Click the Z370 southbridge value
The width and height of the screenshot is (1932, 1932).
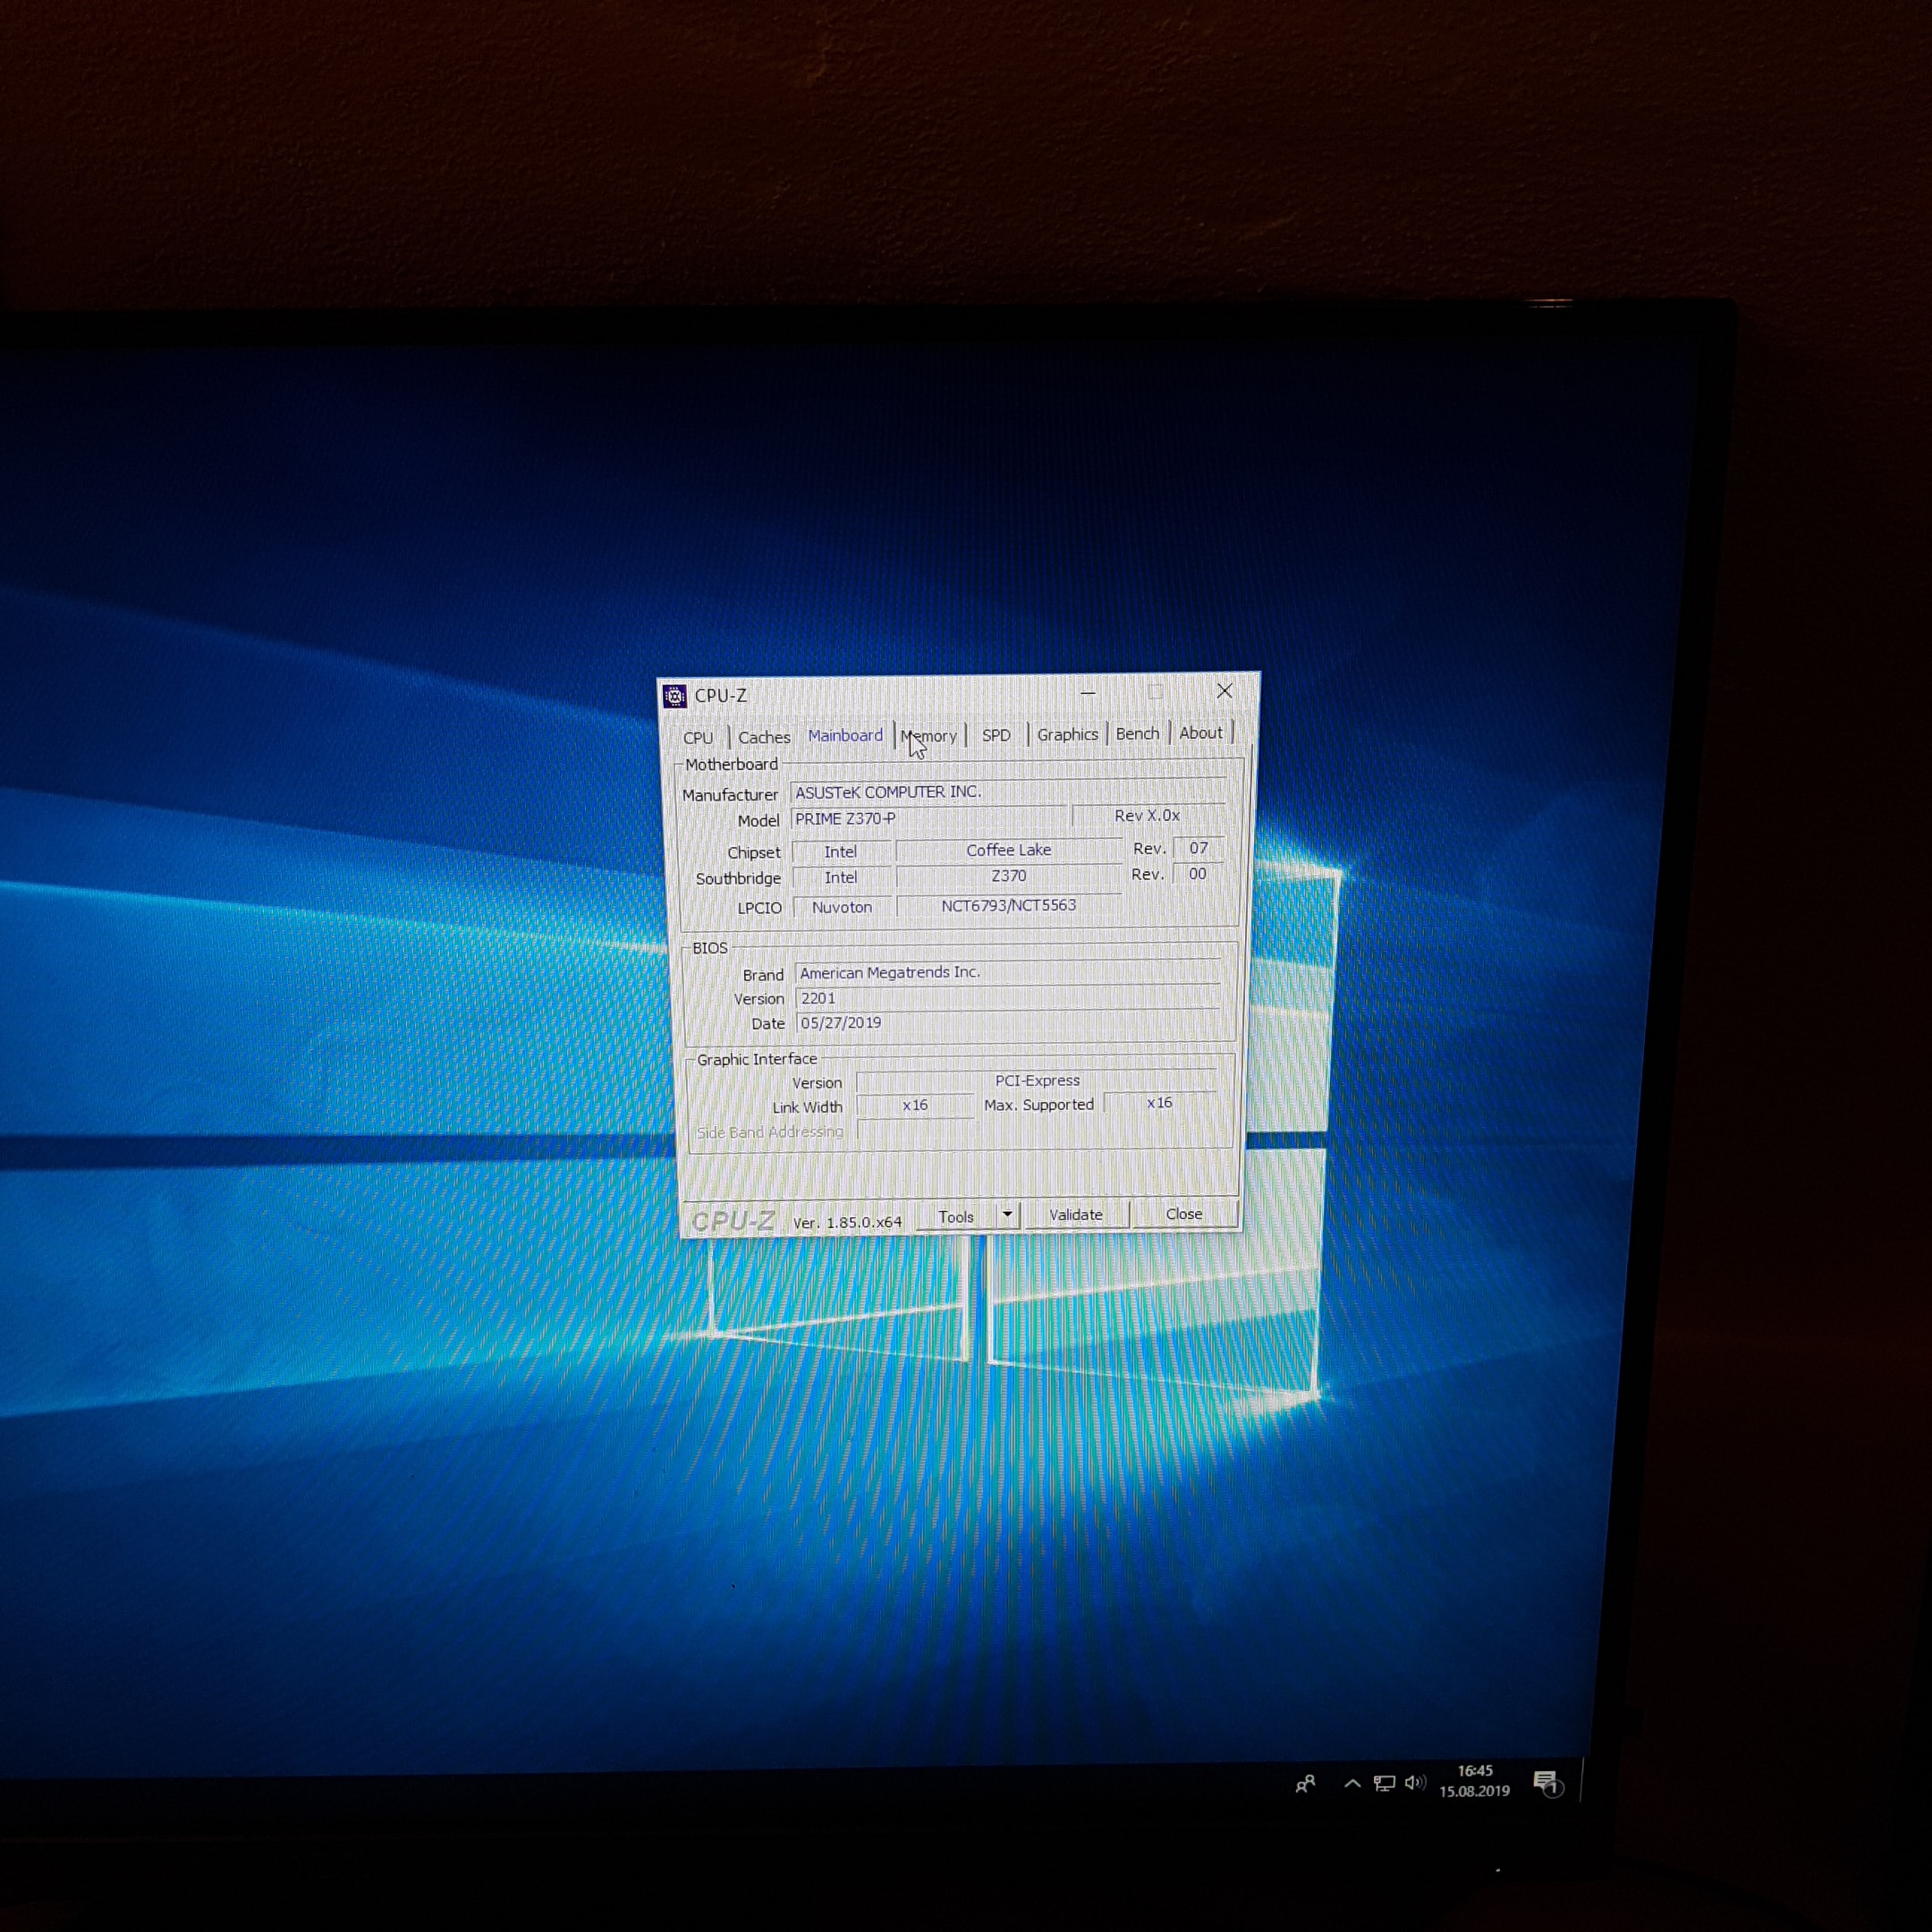pos(1009,875)
